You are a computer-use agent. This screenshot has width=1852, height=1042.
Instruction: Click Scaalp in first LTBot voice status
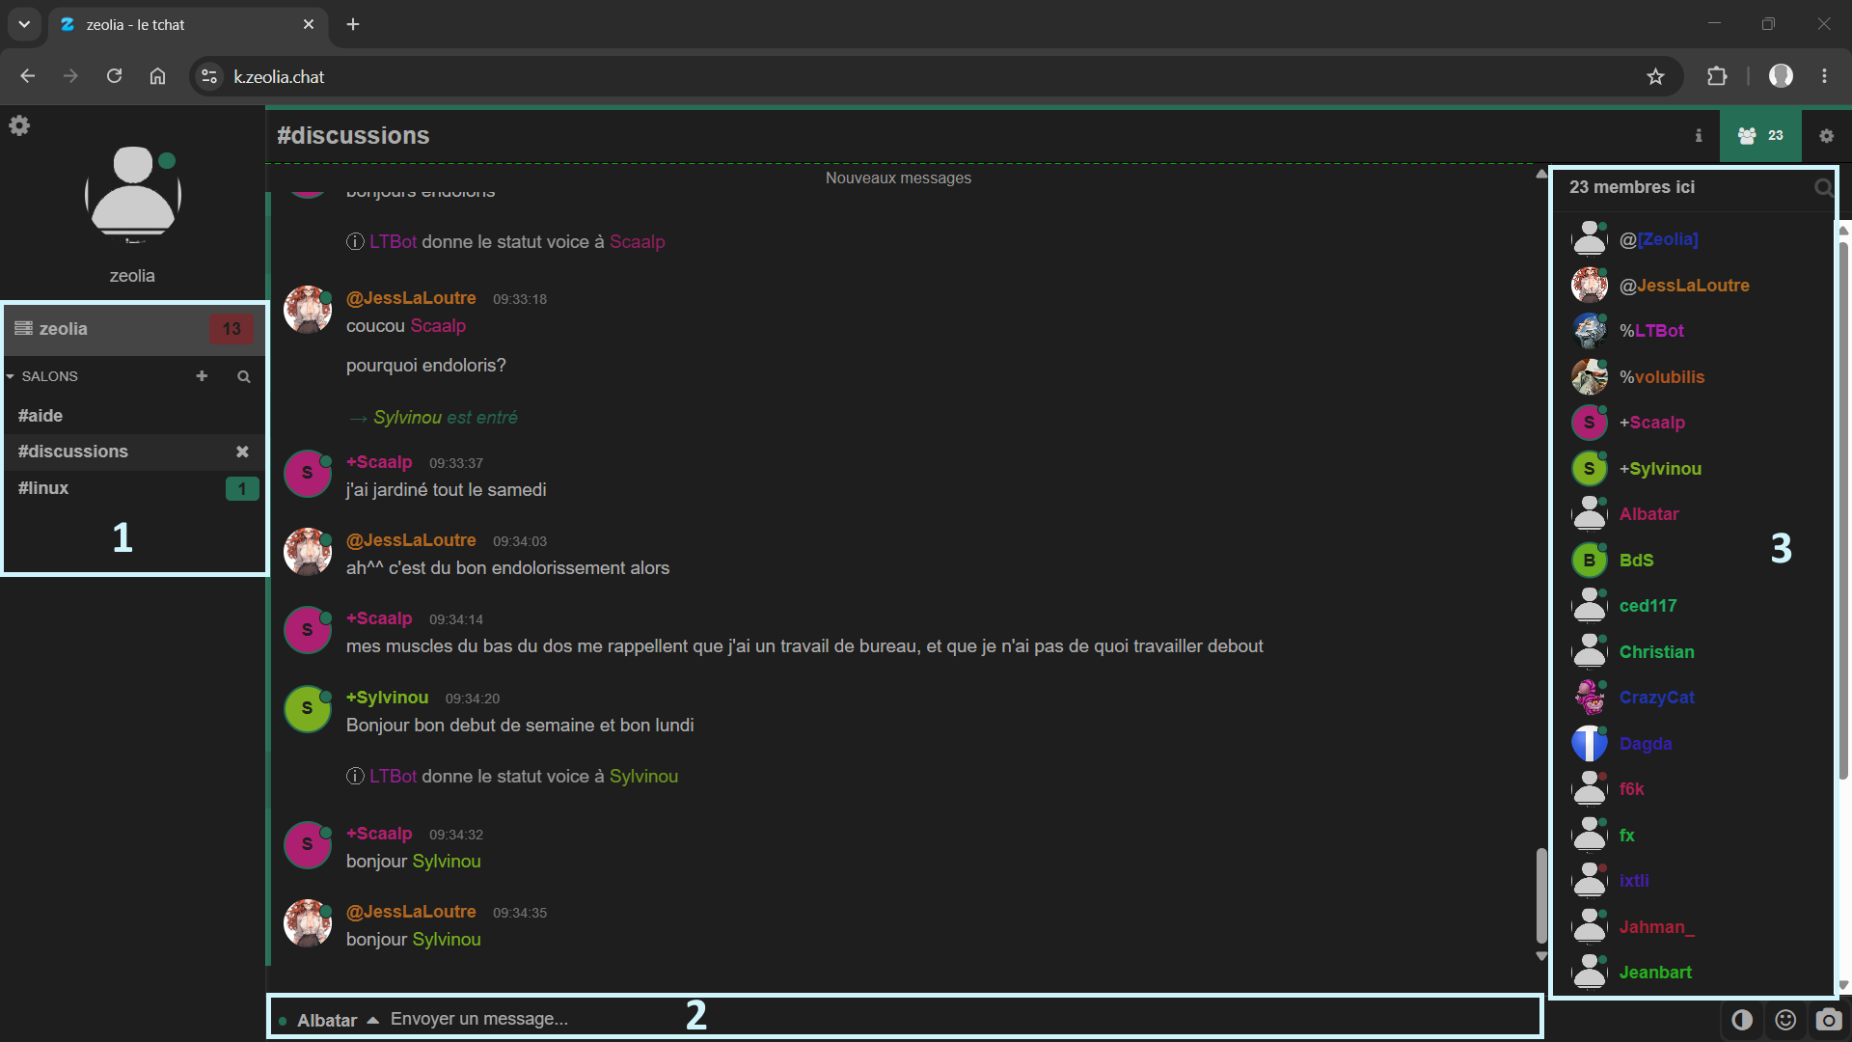tap(637, 242)
